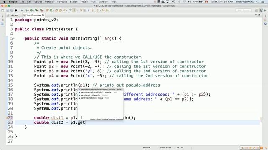Click the warning marker on line 22
The height and width of the screenshot is (150, 268).
pos(7,117)
